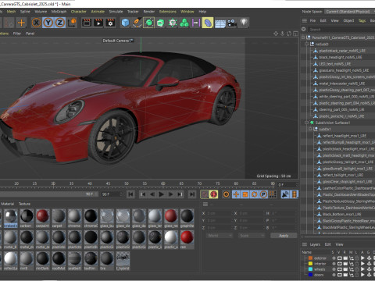Image resolution: width=375 pixels, height=281 pixels.
Task: Click Apply in the Coordinates panel
Action: coord(284,236)
